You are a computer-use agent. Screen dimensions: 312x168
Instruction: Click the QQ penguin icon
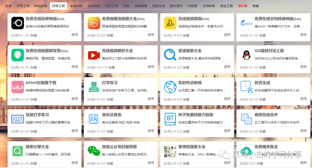(246, 55)
